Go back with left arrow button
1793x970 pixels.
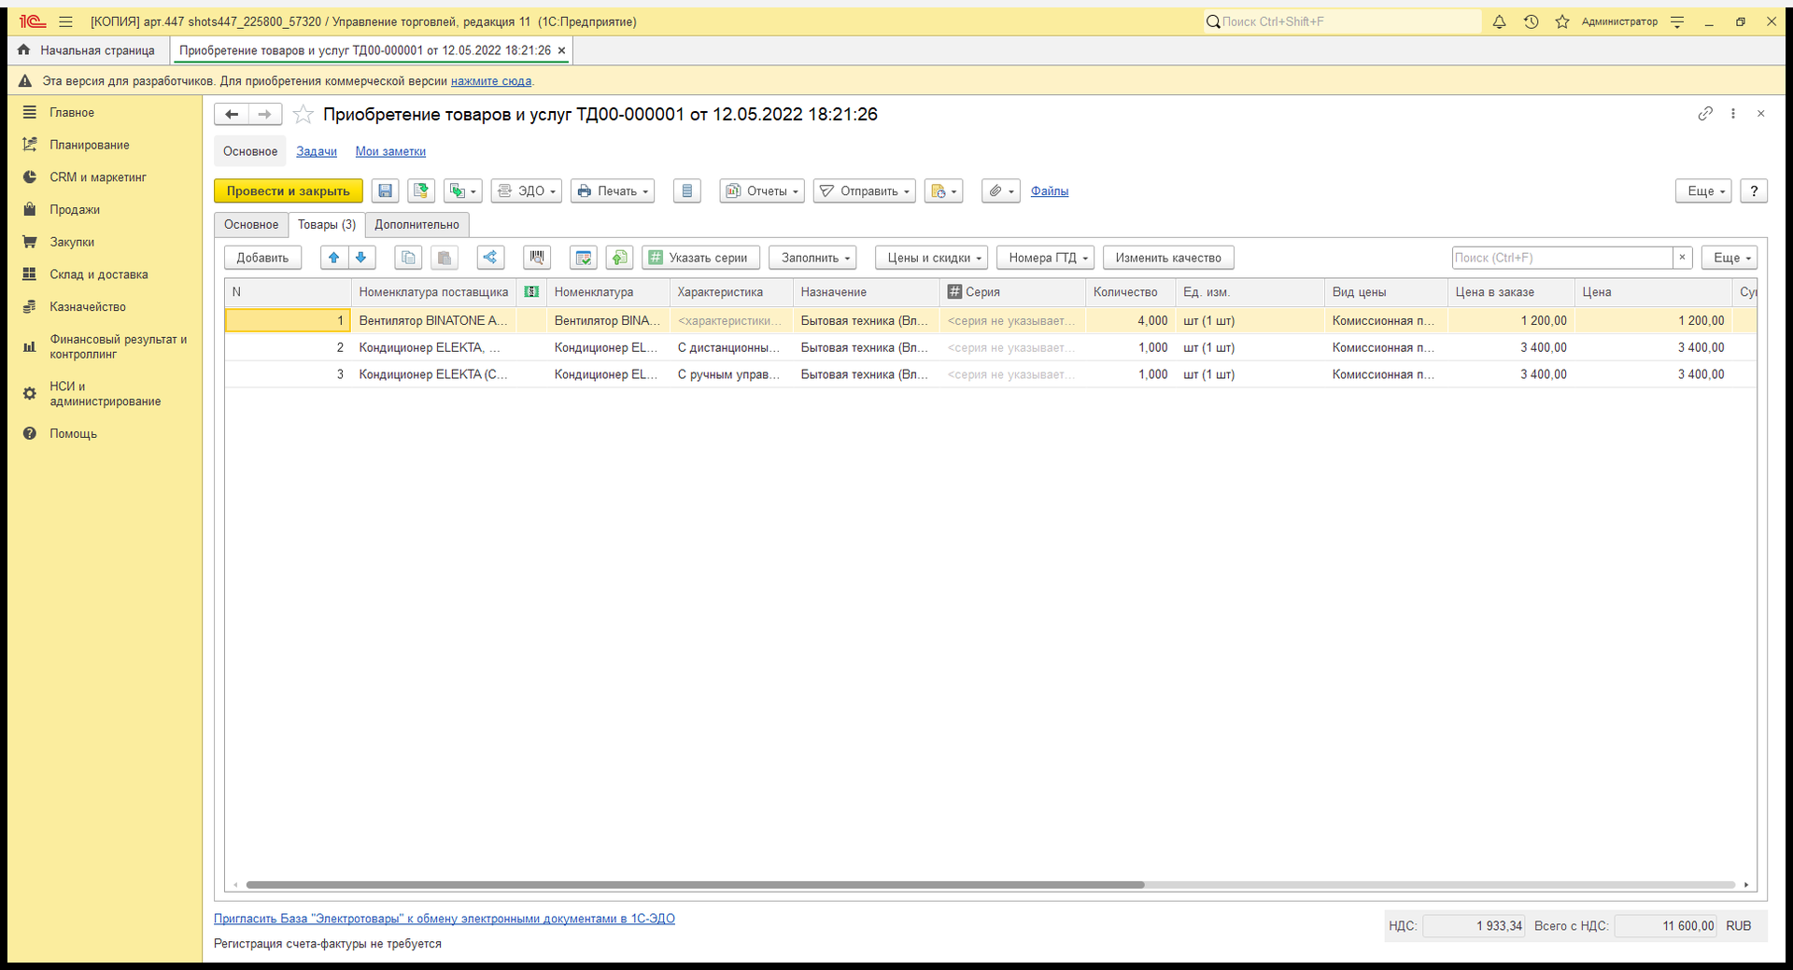click(x=232, y=114)
